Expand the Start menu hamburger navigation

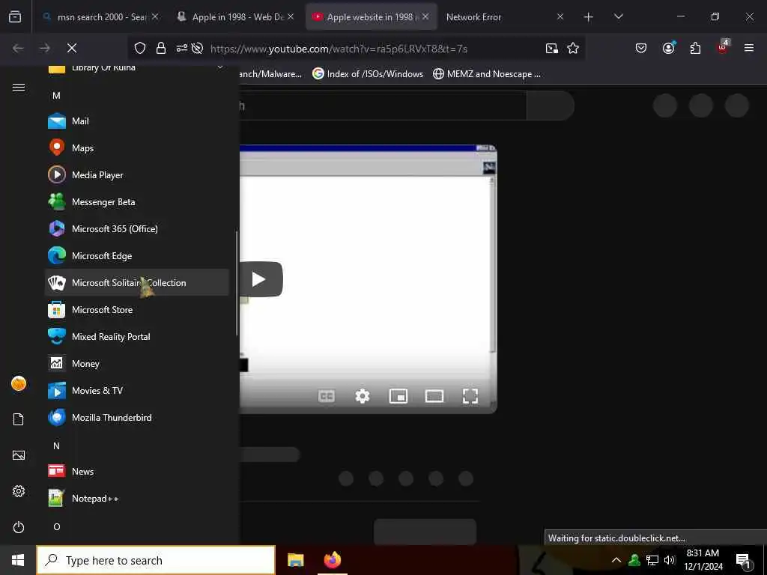pyautogui.click(x=19, y=87)
